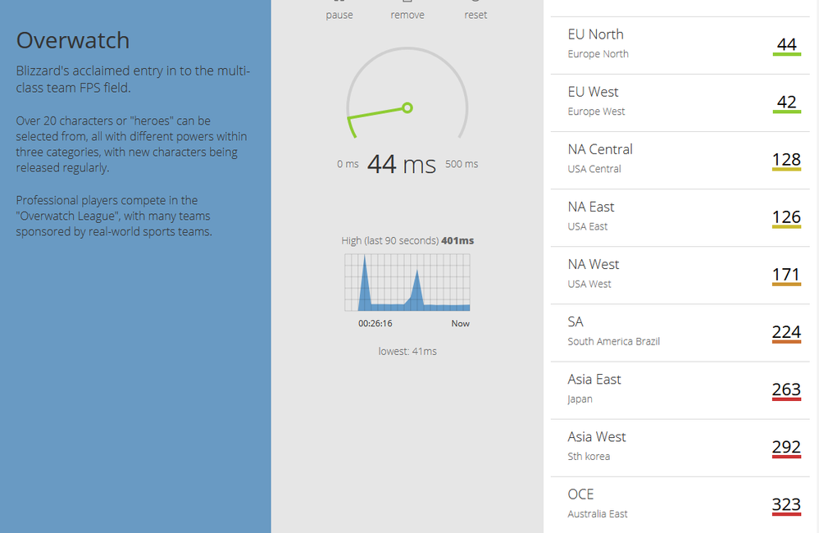The image size is (819, 533).
Task: Click the 42 ping value for EU West
Action: [x=786, y=102]
